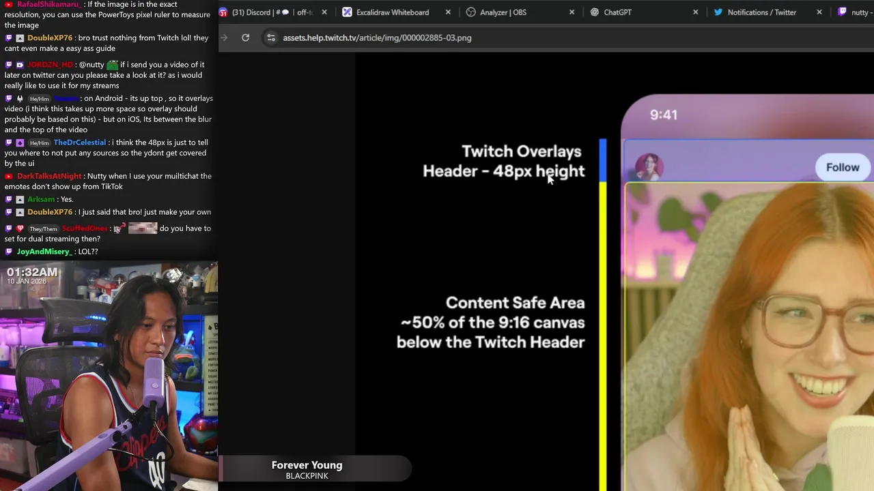This screenshot has height=491, width=874.
Task: Click the streamer avatar in the phone mockup header
Action: [x=649, y=167]
